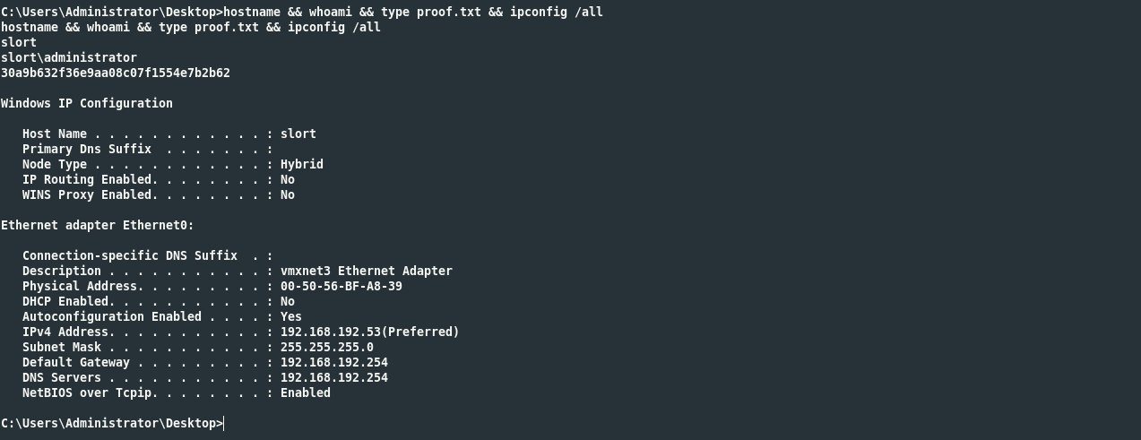Viewport: 1141px width, 440px height.
Task: Click the DNS Servers IP value
Action: tap(333, 377)
